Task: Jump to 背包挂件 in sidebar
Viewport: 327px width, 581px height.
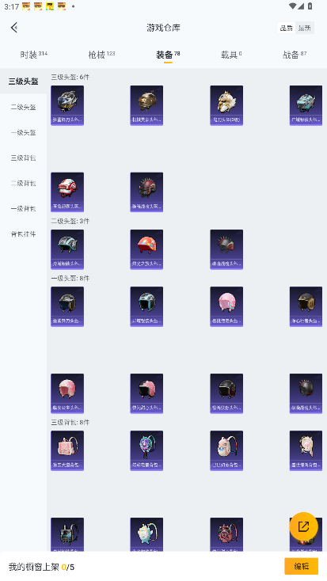Action: pos(24,234)
